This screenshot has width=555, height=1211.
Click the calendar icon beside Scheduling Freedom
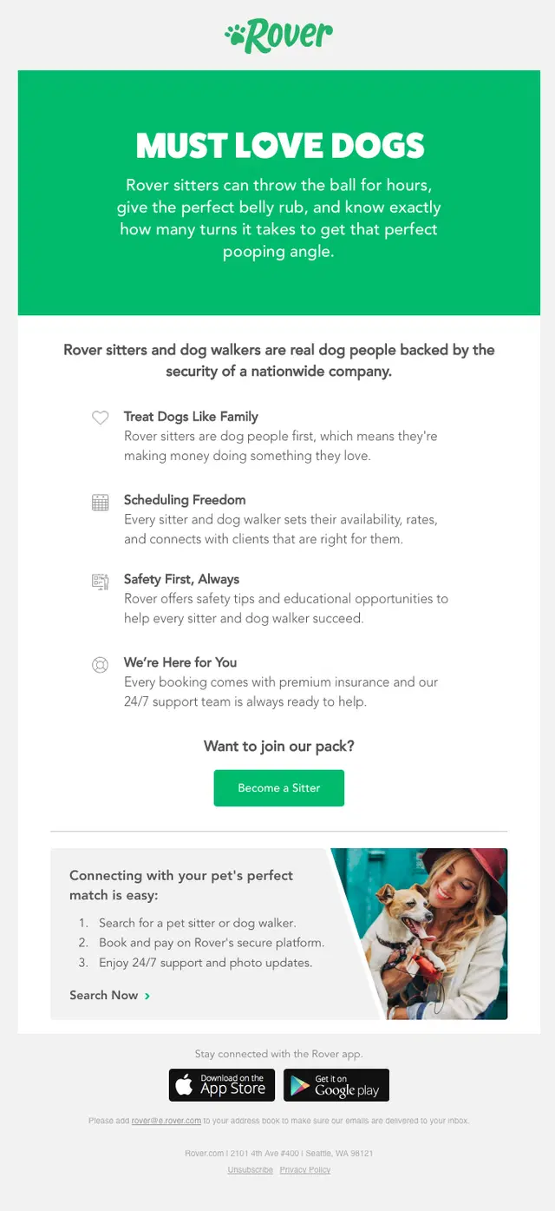101,502
